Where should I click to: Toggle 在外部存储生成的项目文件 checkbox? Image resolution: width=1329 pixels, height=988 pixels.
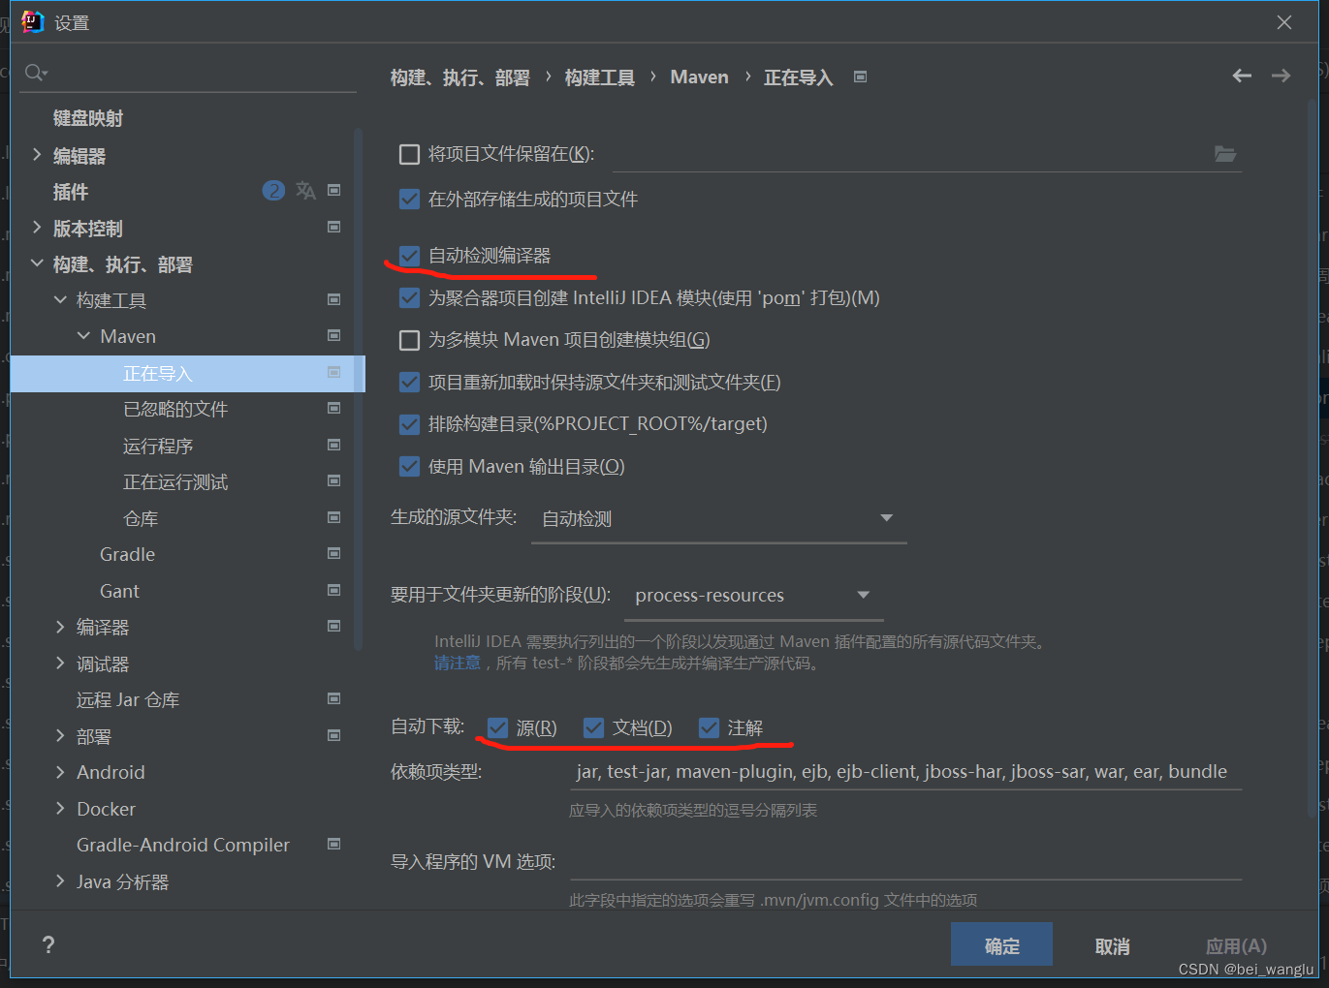click(x=410, y=200)
